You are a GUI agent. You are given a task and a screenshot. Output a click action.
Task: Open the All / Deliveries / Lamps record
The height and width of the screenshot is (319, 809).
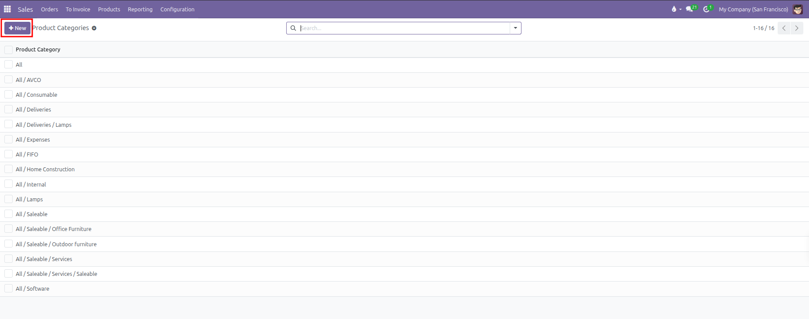point(44,125)
